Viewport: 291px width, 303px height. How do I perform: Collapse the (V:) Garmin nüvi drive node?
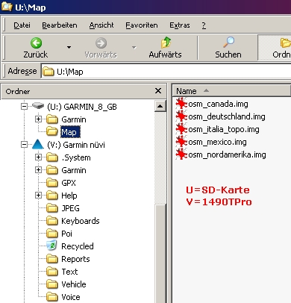point(25,145)
